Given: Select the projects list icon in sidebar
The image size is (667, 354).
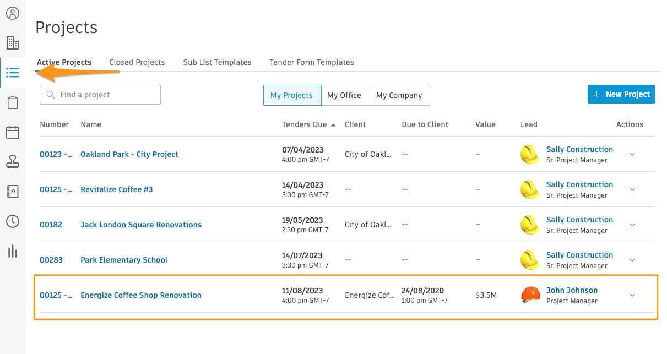Looking at the screenshot, I should (x=13, y=73).
